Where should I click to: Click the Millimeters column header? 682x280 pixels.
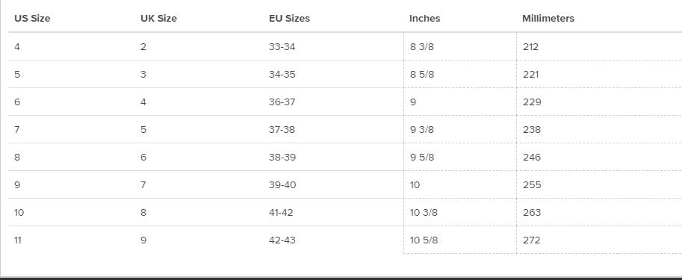548,19
